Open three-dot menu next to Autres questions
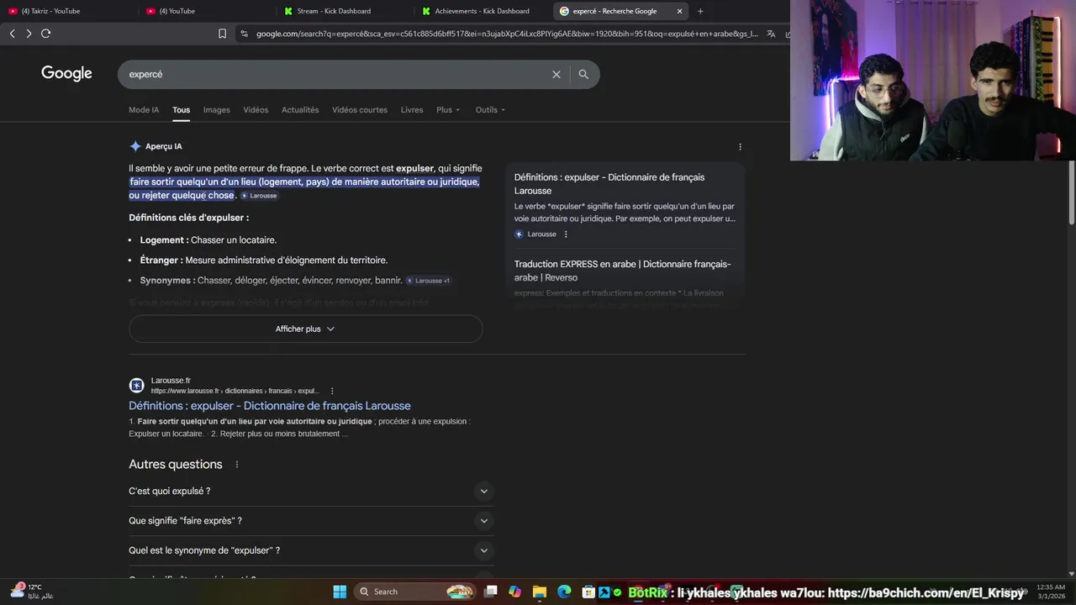This screenshot has width=1076, height=605. [x=236, y=465]
